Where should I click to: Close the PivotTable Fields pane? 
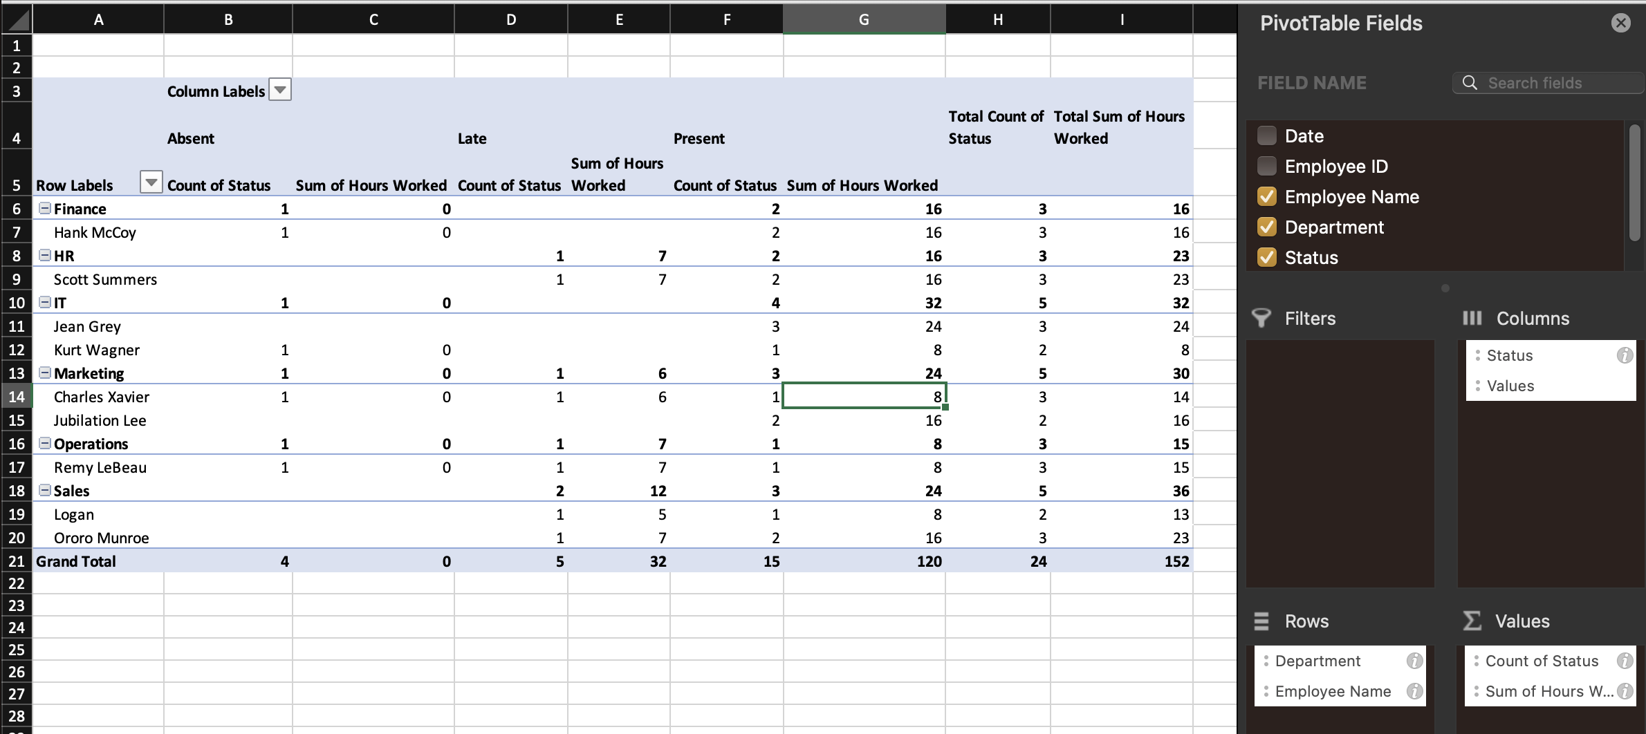point(1620,23)
